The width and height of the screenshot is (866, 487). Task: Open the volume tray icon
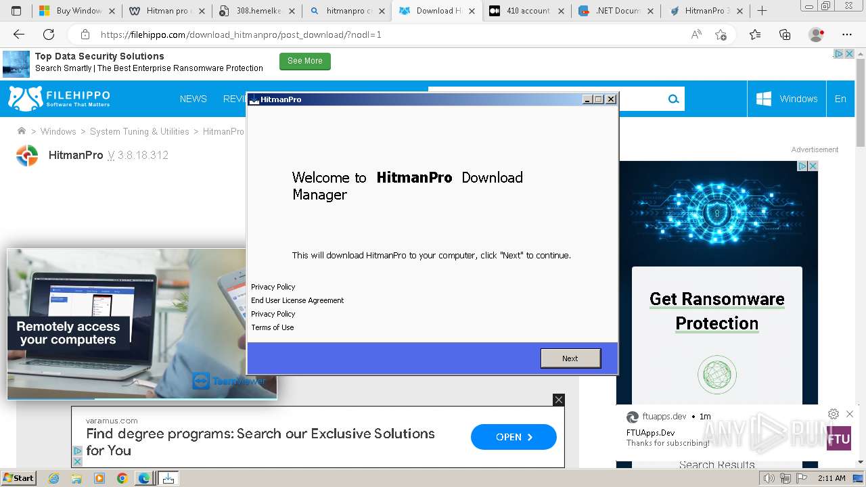tap(768, 478)
